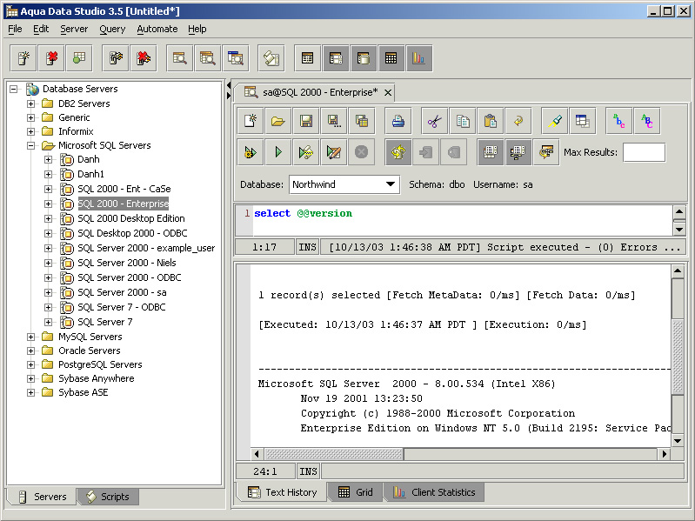The image size is (695, 521).
Task: Switch to the Client Statistics tab
Action: click(x=434, y=492)
